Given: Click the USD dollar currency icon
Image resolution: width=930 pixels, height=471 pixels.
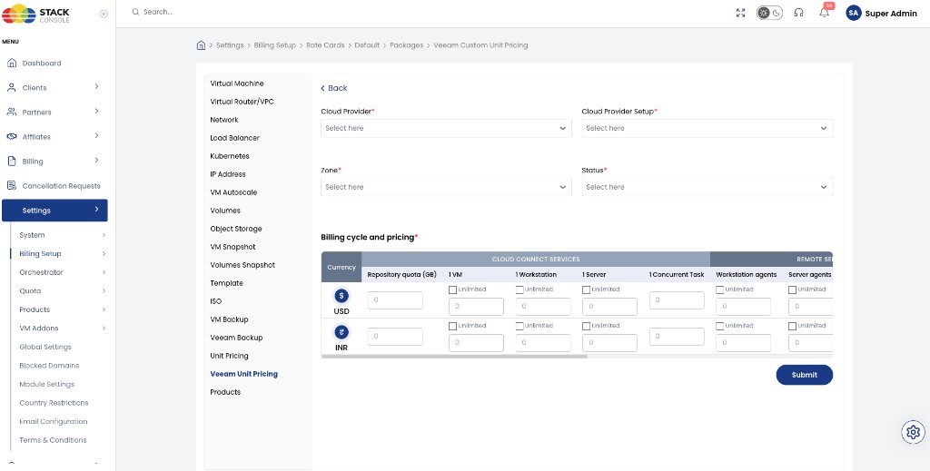Looking at the screenshot, I should [341, 296].
